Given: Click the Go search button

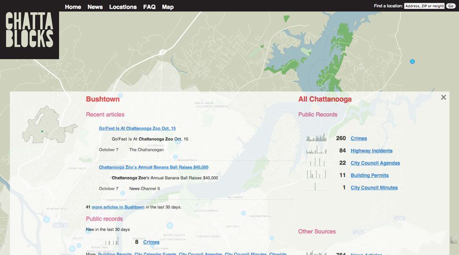Looking at the screenshot, I should coord(451,6).
